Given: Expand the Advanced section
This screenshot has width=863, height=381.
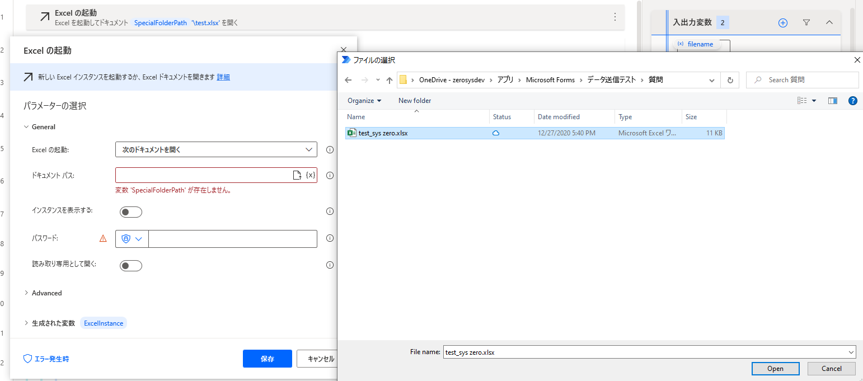Looking at the screenshot, I should [x=26, y=293].
